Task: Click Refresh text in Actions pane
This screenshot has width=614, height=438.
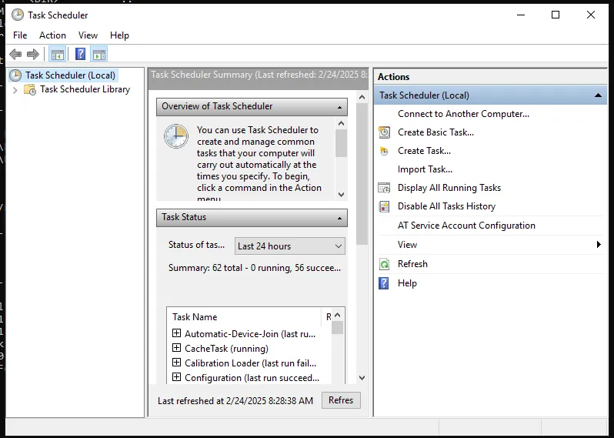Action: (x=412, y=264)
